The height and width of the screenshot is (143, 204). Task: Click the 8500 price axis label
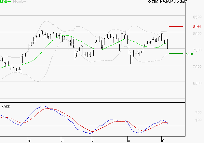point(197,17)
